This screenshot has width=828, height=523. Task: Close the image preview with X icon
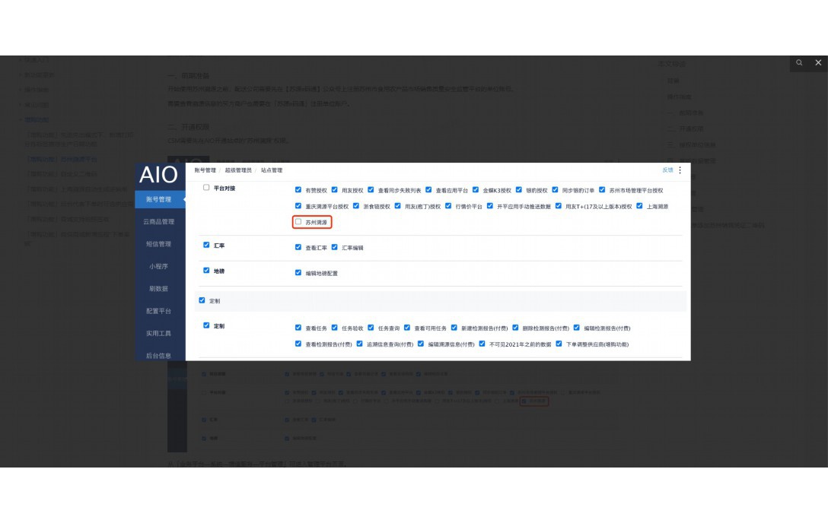coord(818,63)
